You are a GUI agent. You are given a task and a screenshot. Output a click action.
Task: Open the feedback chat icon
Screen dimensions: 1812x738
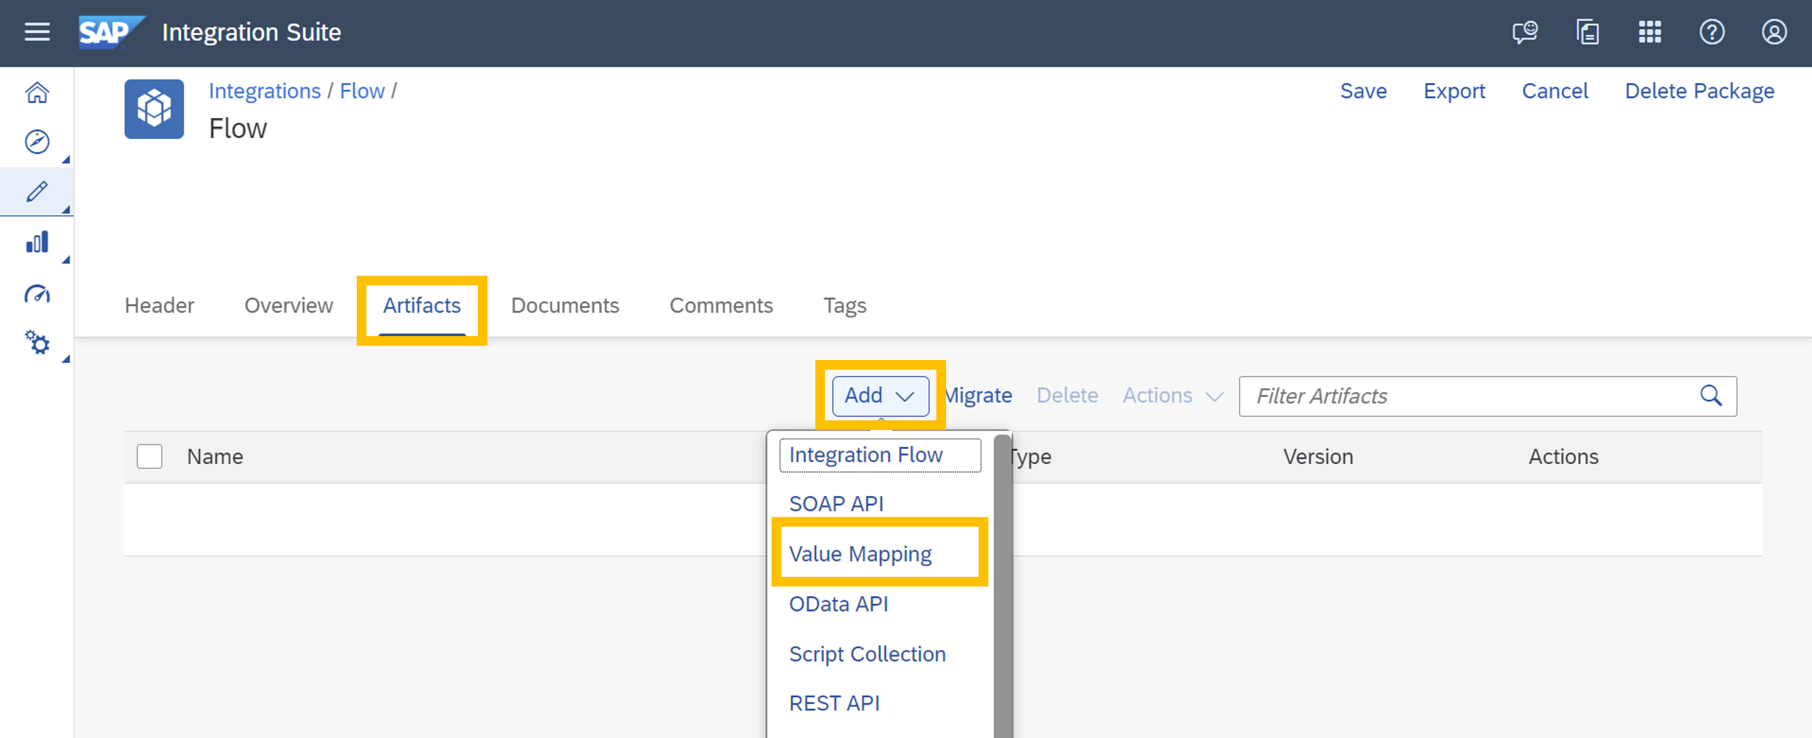(x=1524, y=32)
